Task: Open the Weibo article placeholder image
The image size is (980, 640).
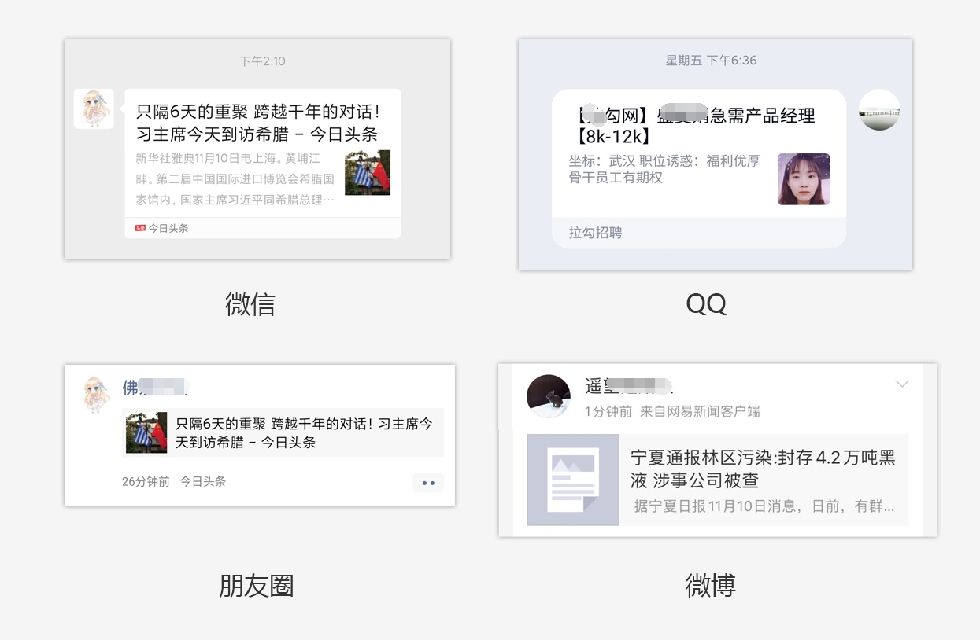Action: tap(573, 480)
